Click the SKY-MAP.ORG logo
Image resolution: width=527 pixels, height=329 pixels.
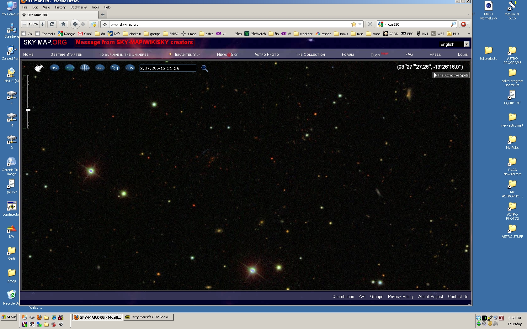[x=45, y=42]
